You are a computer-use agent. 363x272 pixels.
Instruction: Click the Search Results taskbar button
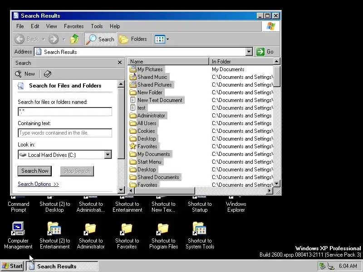[62, 266]
